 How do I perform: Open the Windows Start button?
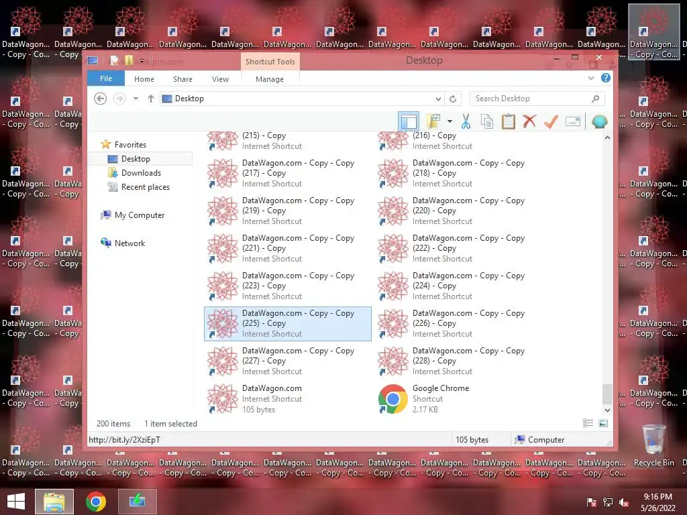click(16, 502)
